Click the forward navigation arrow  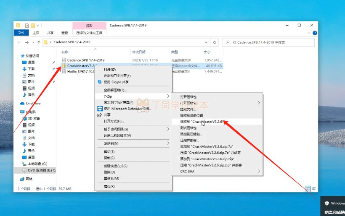(x=27, y=42)
